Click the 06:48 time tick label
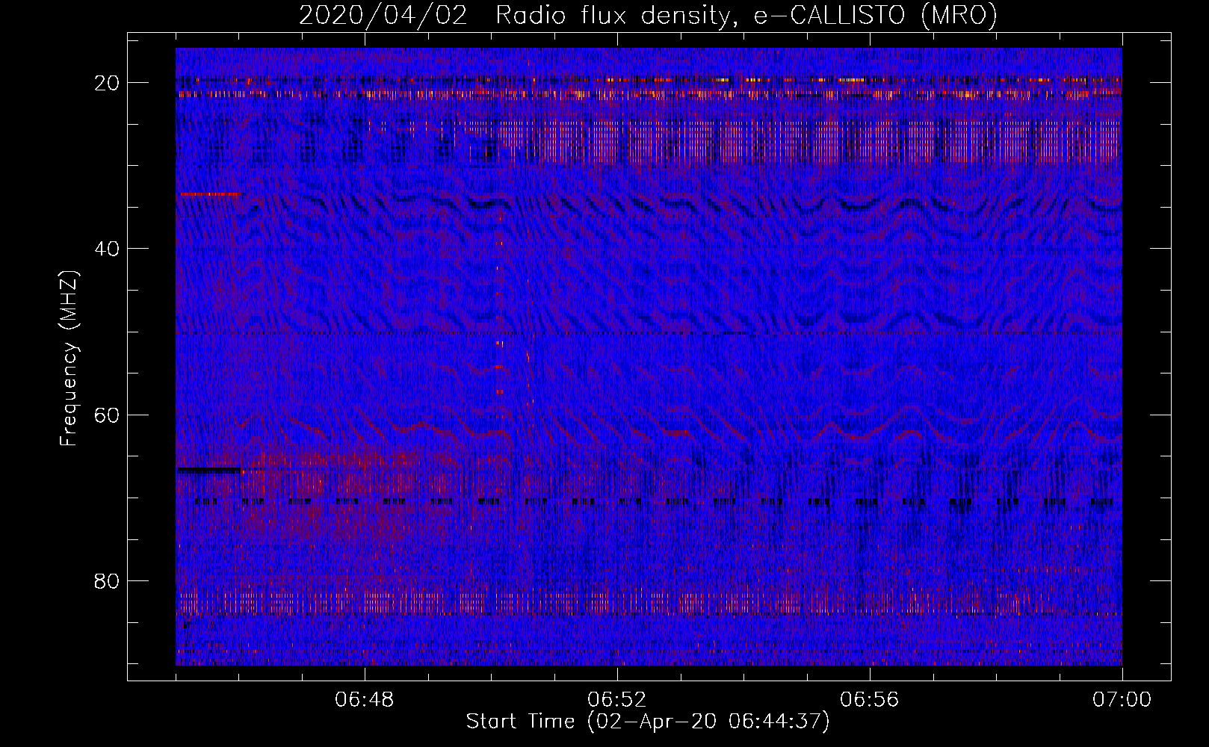 (365, 700)
